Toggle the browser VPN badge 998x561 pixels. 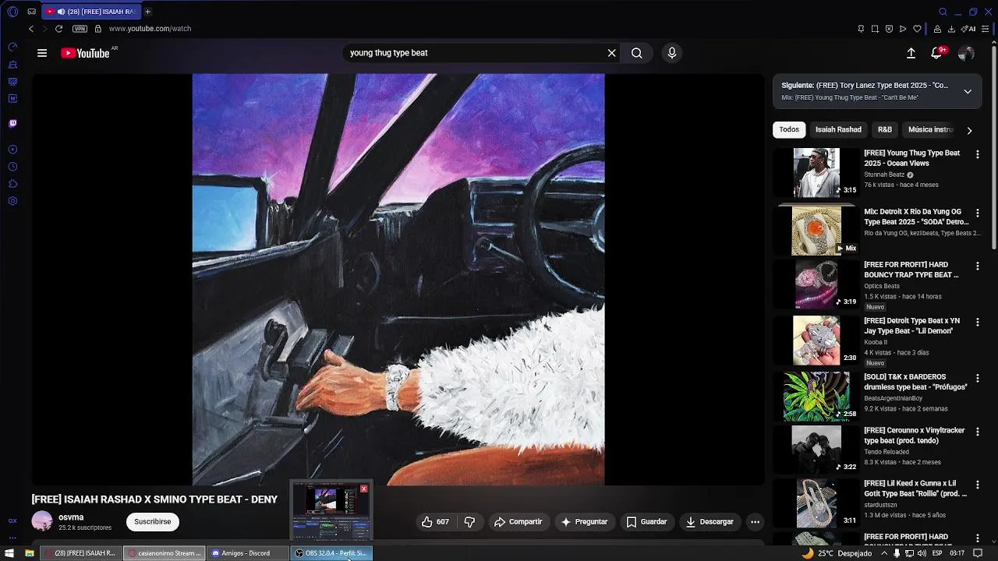tap(80, 29)
